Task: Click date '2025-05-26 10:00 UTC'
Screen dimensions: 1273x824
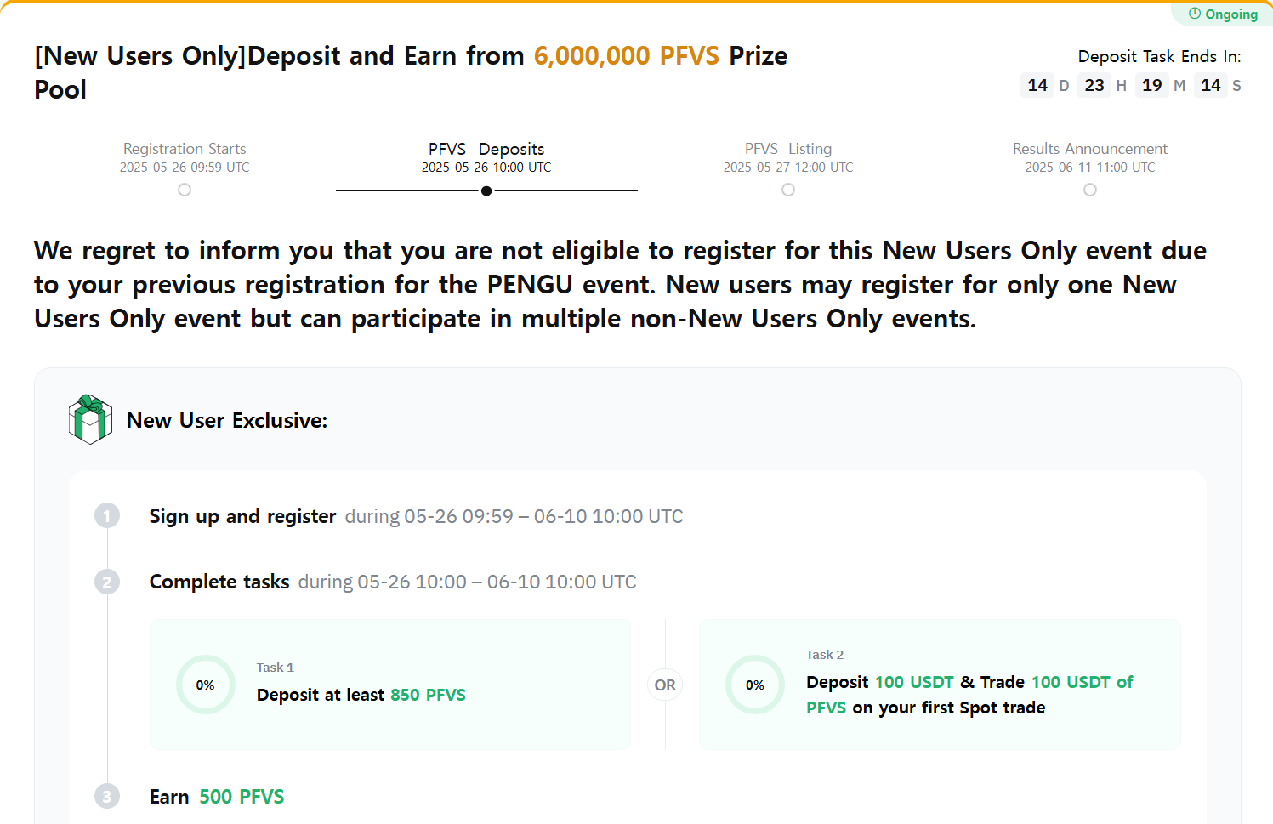Action: (x=486, y=168)
